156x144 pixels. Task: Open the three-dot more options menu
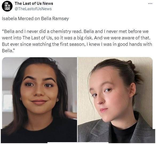coord(150,3)
